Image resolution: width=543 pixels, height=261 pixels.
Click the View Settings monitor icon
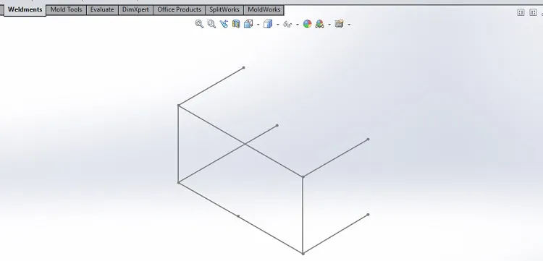point(340,24)
